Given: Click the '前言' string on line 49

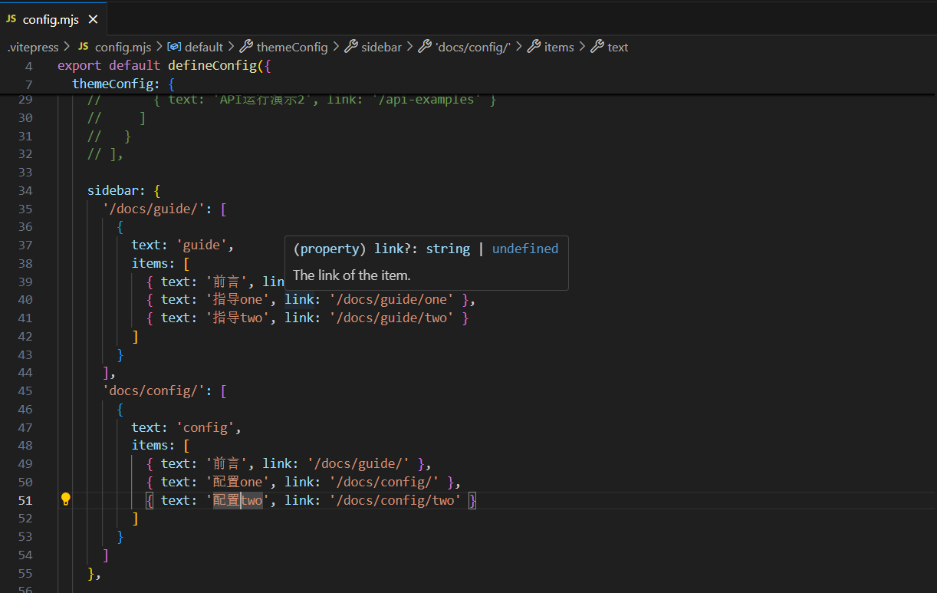Looking at the screenshot, I should click(x=227, y=463).
